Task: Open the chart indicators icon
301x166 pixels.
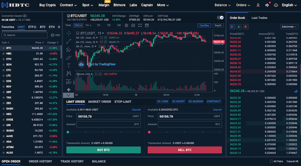Action: (x=133, y=25)
